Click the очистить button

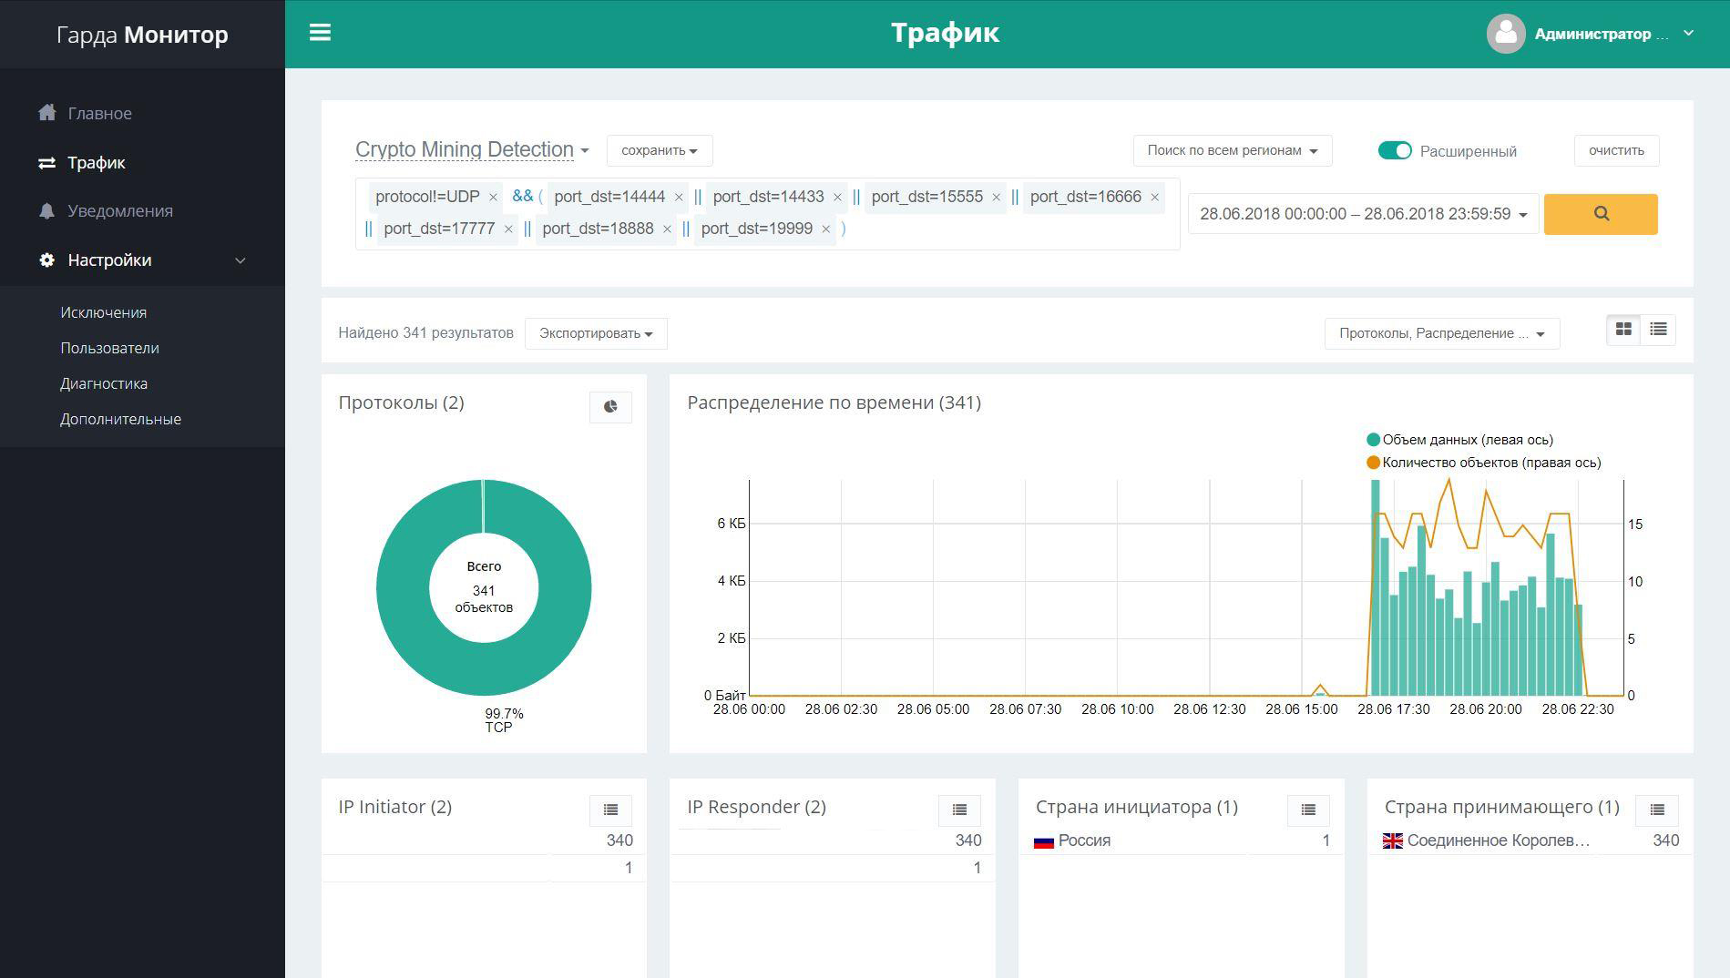click(x=1615, y=151)
